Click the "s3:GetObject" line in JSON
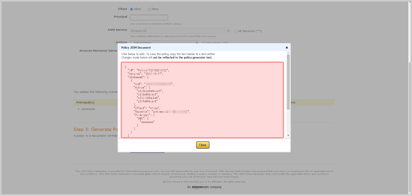 [148, 94]
